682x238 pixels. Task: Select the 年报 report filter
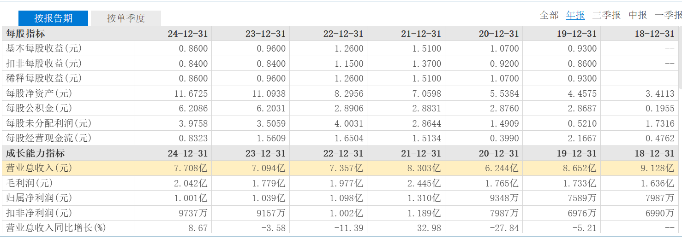[x=575, y=15]
